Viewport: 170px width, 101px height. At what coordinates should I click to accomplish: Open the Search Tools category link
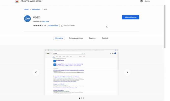point(53,26)
